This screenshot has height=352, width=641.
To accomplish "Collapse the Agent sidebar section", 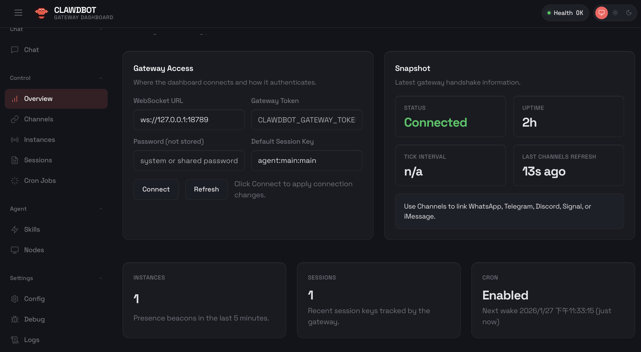I will pyautogui.click(x=100, y=208).
